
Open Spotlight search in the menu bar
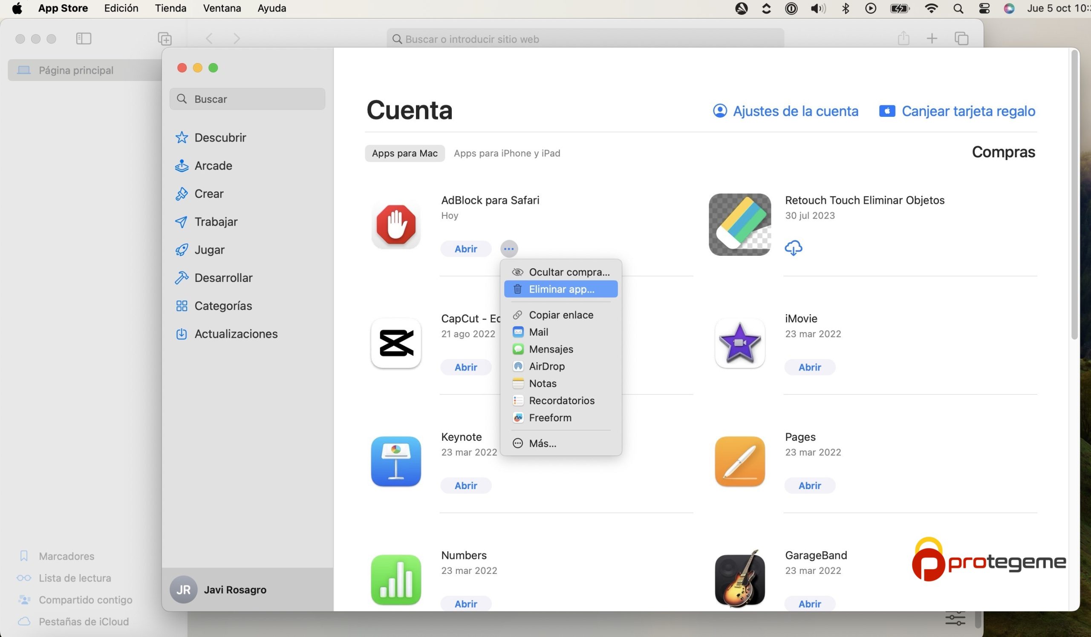tap(958, 9)
